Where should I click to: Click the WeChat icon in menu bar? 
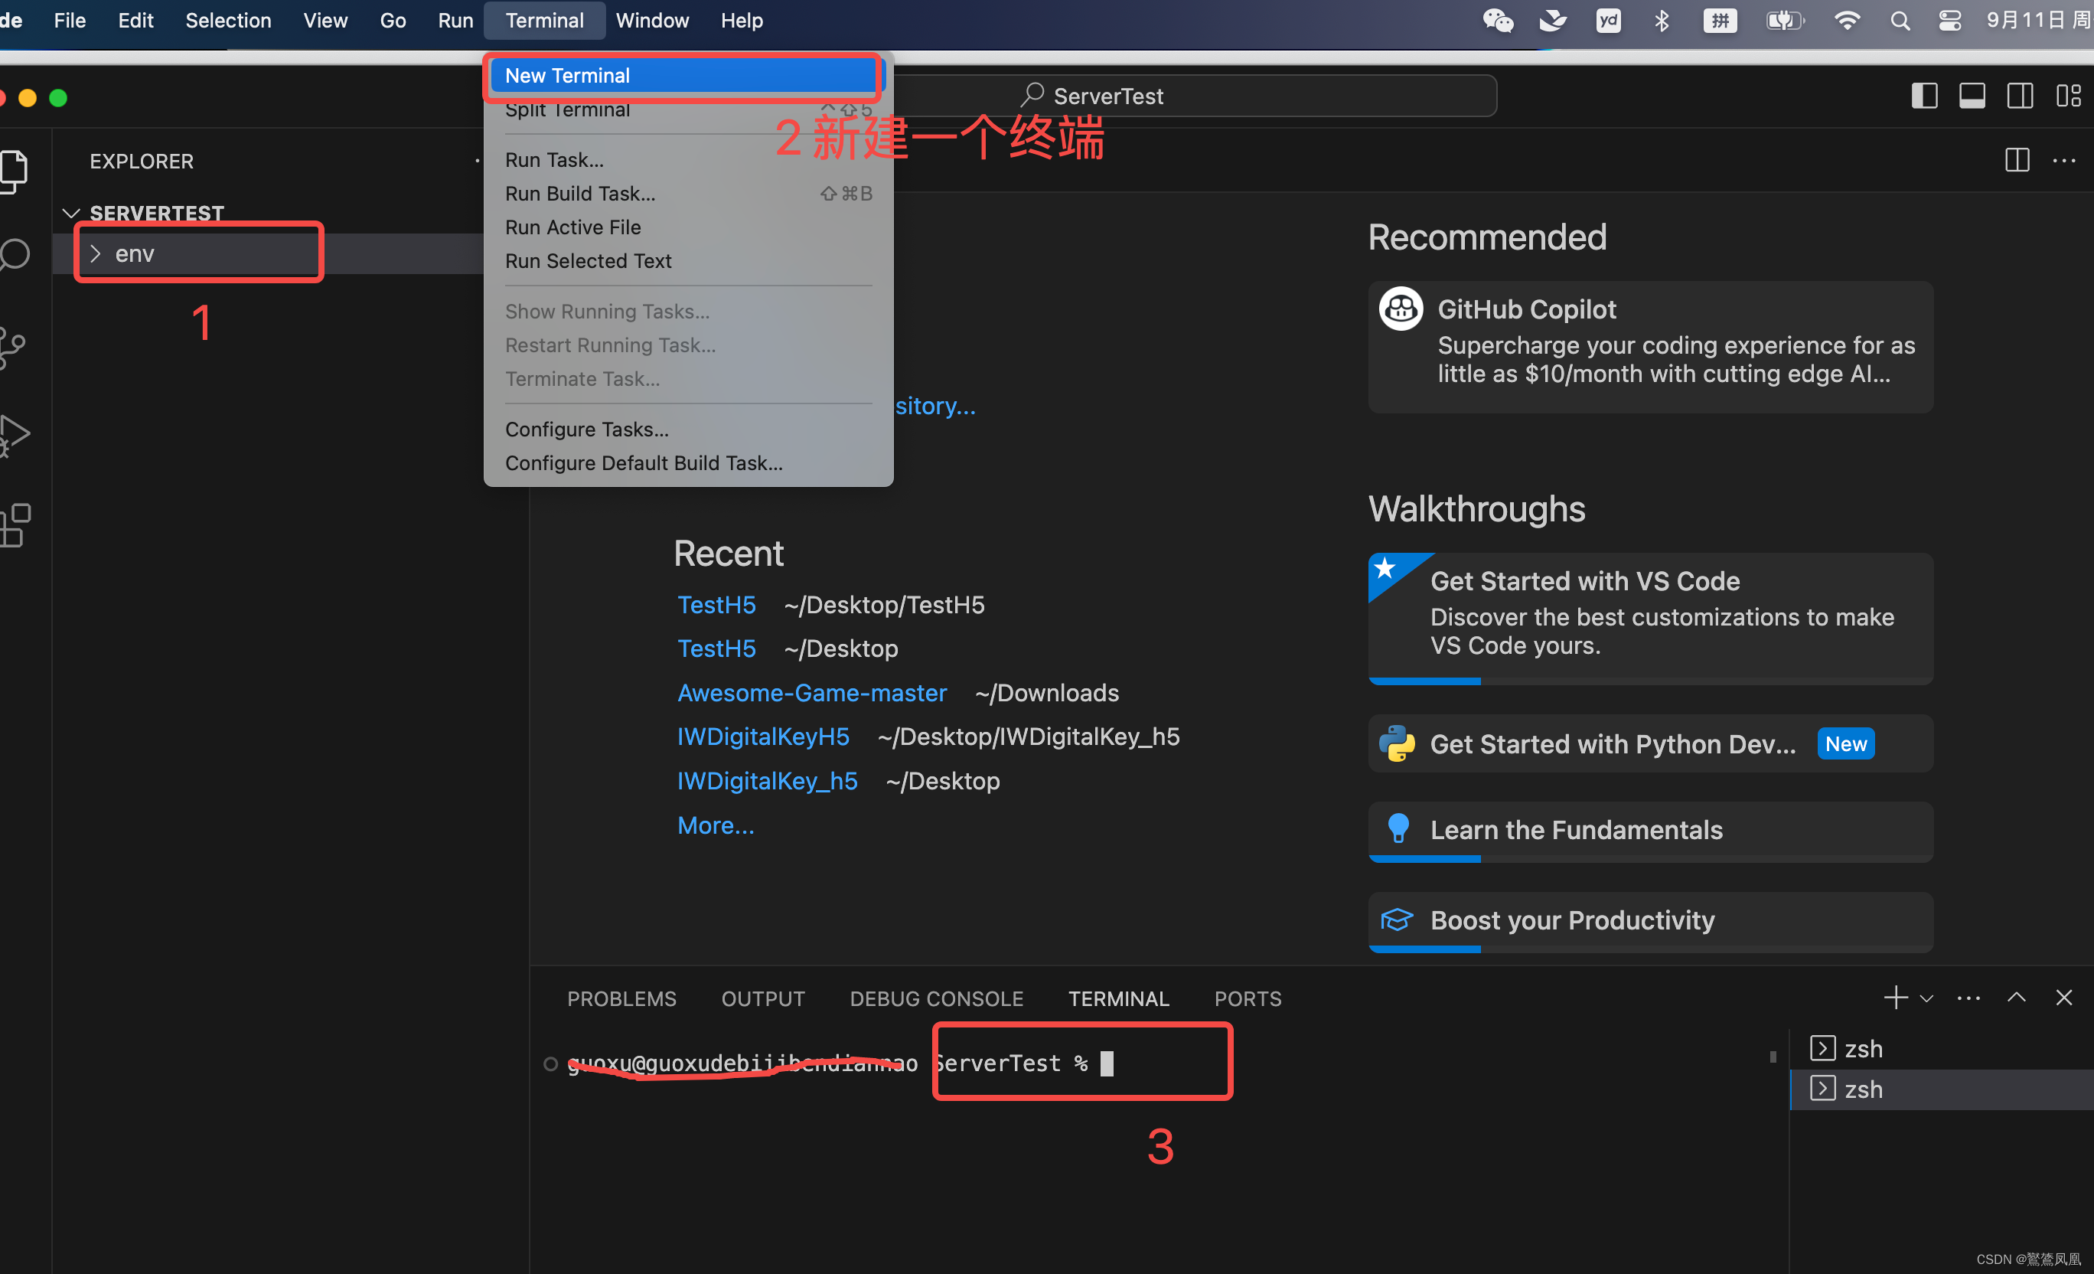(1498, 21)
